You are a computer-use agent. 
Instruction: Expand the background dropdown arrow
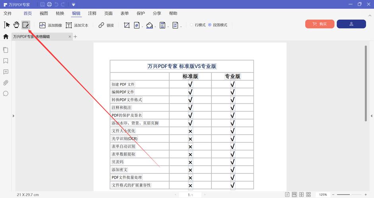(155, 27)
